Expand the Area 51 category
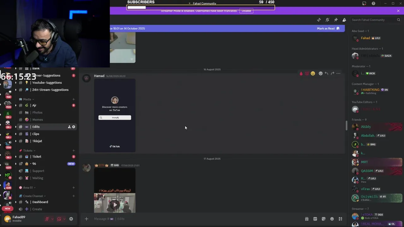This screenshot has height=227, width=404. point(27,188)
